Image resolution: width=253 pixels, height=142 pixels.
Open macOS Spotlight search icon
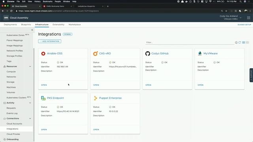click(240, 2)
